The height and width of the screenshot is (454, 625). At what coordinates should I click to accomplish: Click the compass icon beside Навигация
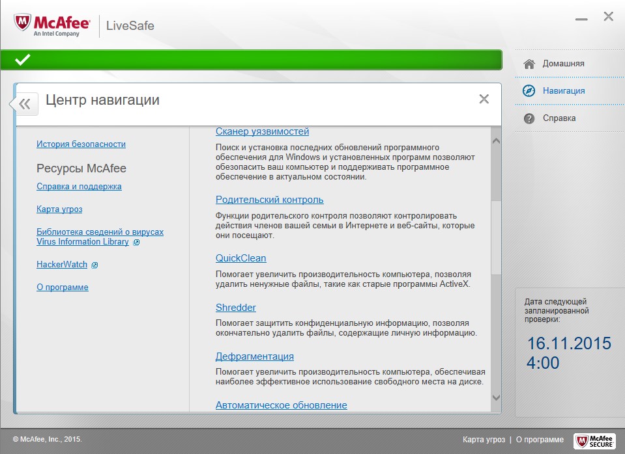pyautogui.click(x=529, y=90)
